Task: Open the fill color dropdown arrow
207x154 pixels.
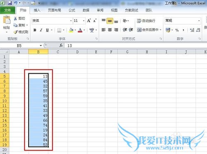Action: point(75,30)
